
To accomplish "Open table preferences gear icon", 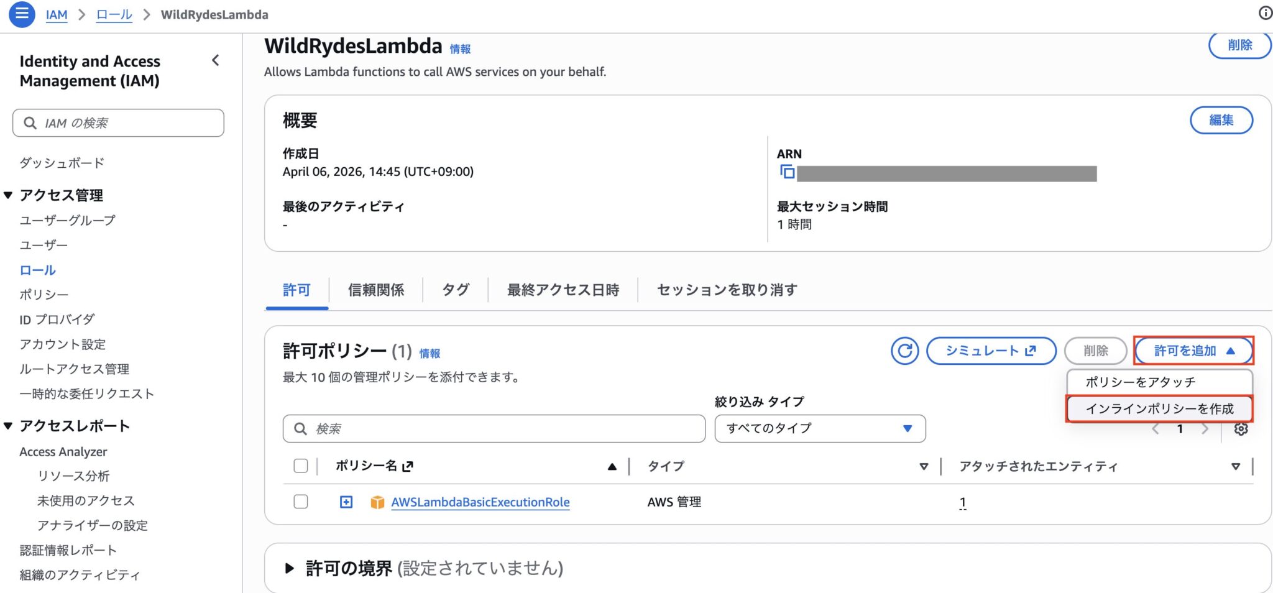I will [x=1241, y=429].
